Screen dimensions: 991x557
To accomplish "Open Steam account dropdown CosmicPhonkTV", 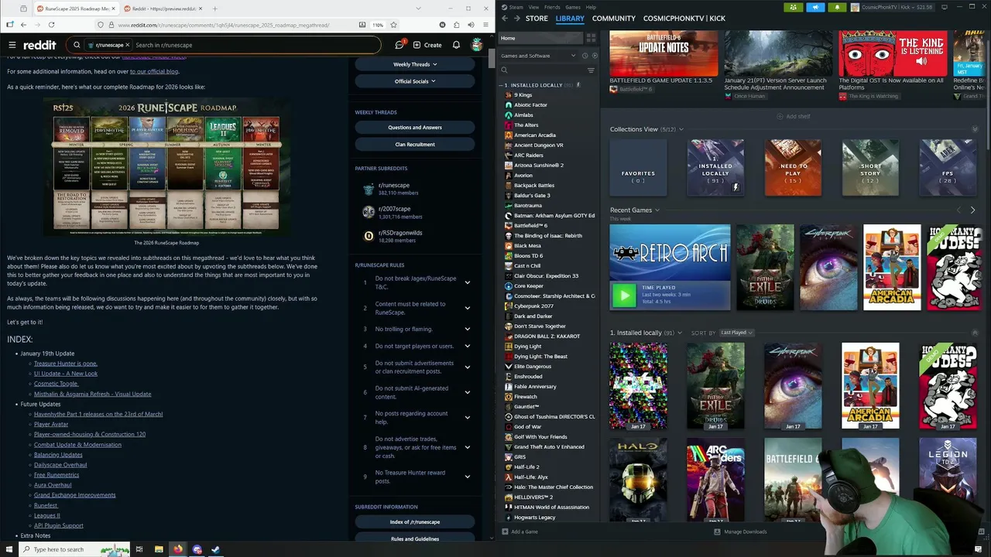I will click(x=893, y=7).
